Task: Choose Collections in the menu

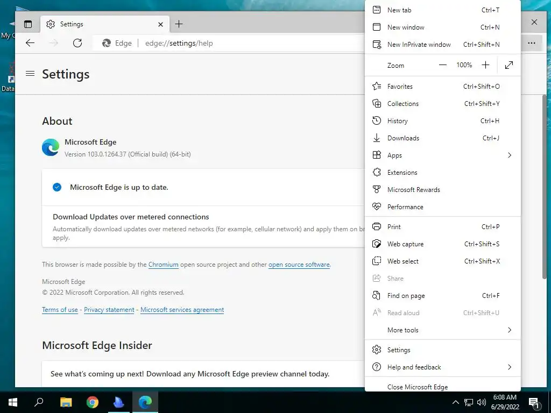Action: pyautogui.click(x=443, y=104)
